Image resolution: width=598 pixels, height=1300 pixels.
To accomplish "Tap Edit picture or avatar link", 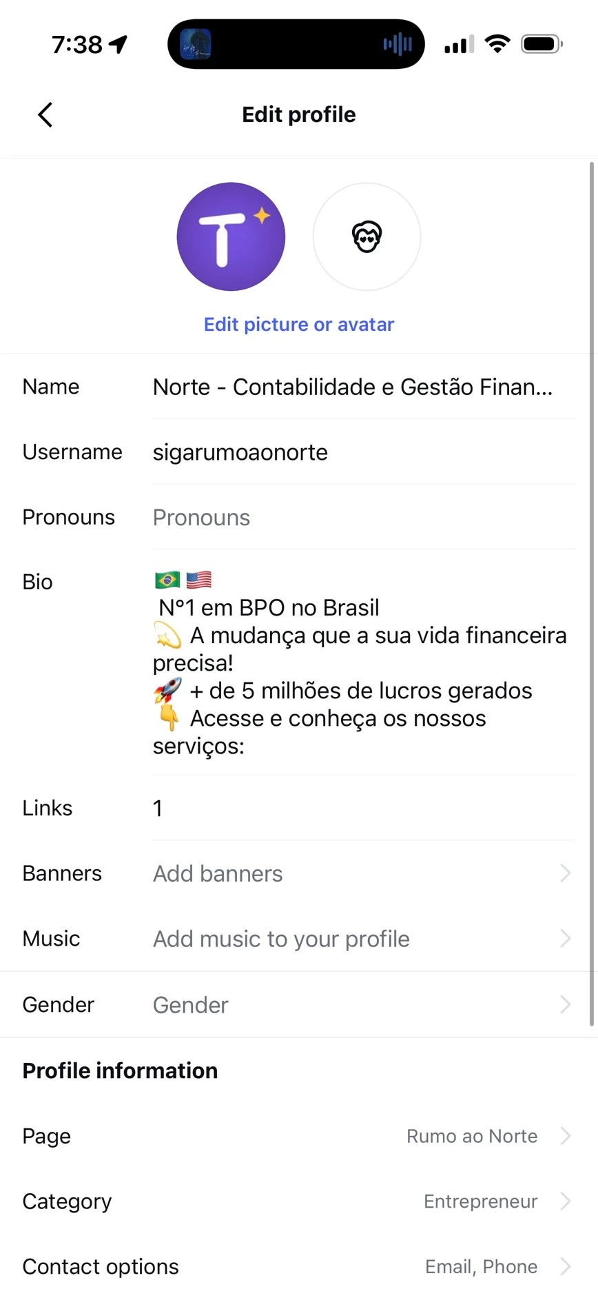I will 299,324.
